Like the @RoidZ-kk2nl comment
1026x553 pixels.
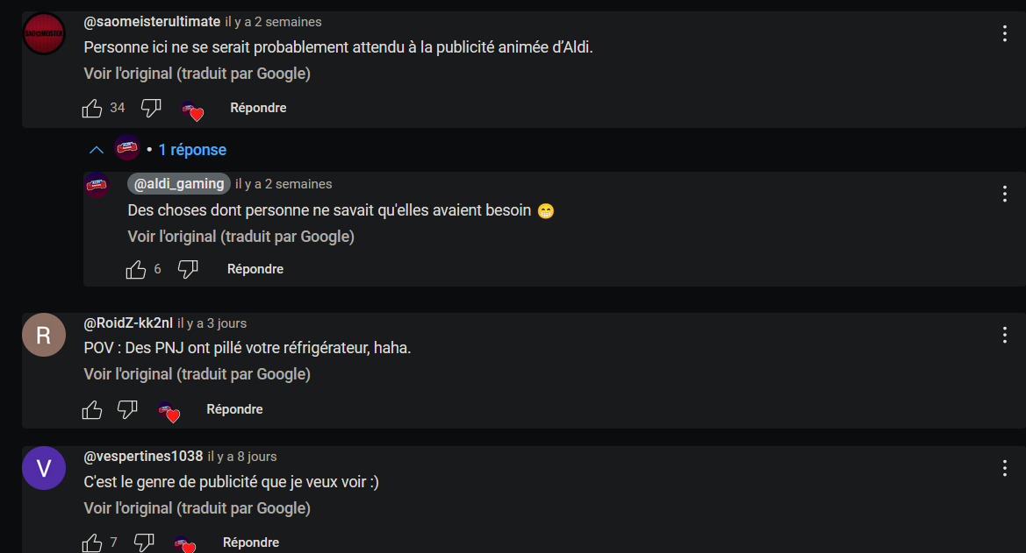tap(92, 410)
